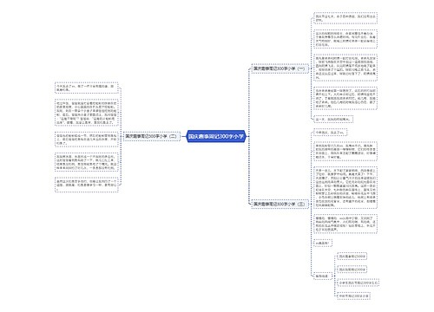Image resolution: width=434 pixels, height=312 pixels.
Task: Select the blue central topic 国庆趣事周记300字小学
Action: (x=216, y=136)
